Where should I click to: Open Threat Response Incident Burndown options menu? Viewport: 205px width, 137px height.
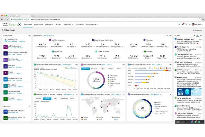pyautogui.click(x=77, y=64)
